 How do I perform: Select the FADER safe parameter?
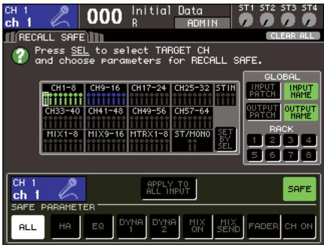pyautogui.click(x=263, y=226)
